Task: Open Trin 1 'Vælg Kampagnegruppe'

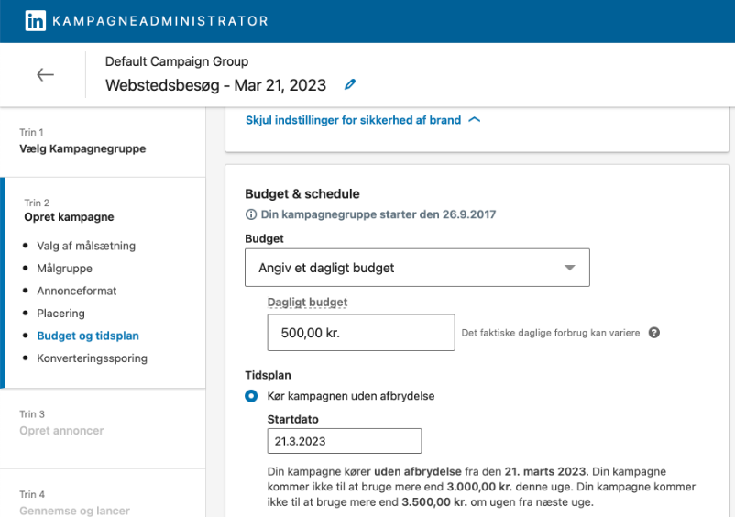Action: coord(82,148)
